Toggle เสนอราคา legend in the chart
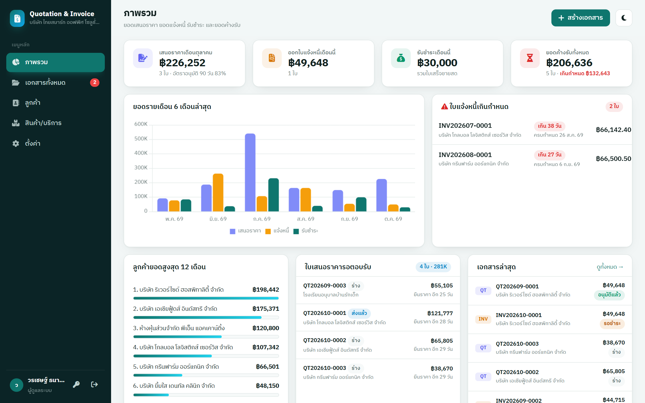The width and height of the screenshot is (645, 403). (x=245, y=231)
